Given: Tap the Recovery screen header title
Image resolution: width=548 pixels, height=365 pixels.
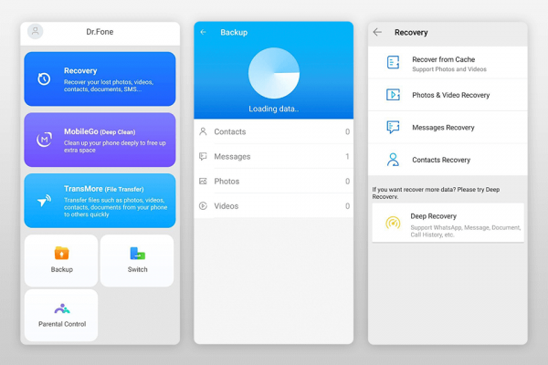Looking at the screenshot, I should [411, 32].
